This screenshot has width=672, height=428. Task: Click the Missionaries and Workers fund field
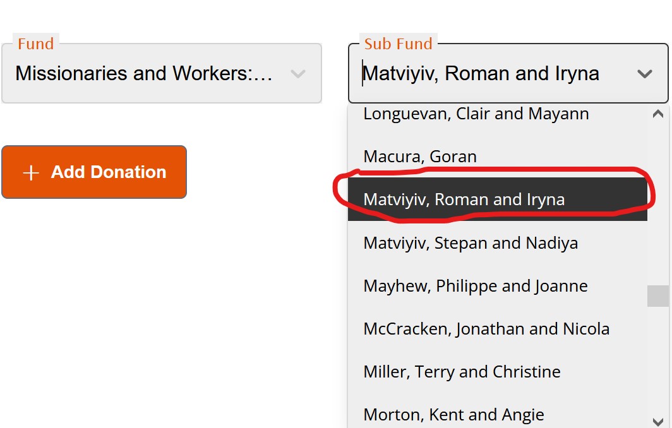tap(144, 74)
